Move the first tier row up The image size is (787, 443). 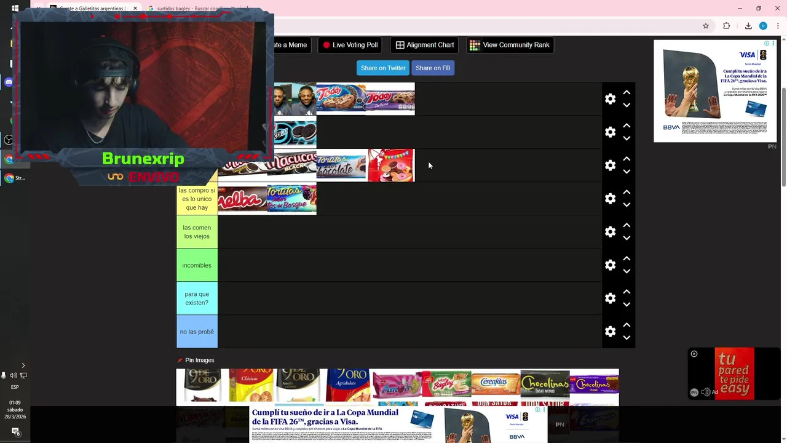pos(627,92)
